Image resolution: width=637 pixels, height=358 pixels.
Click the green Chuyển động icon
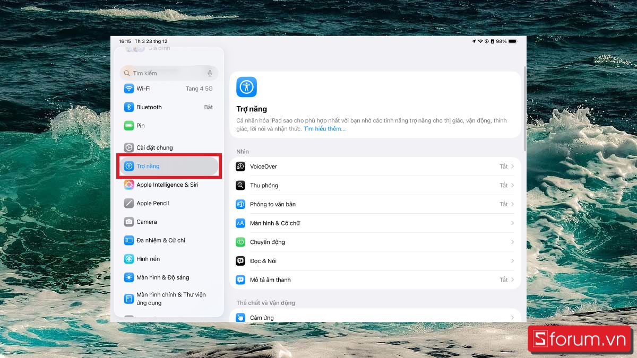[x=240, y=242]
